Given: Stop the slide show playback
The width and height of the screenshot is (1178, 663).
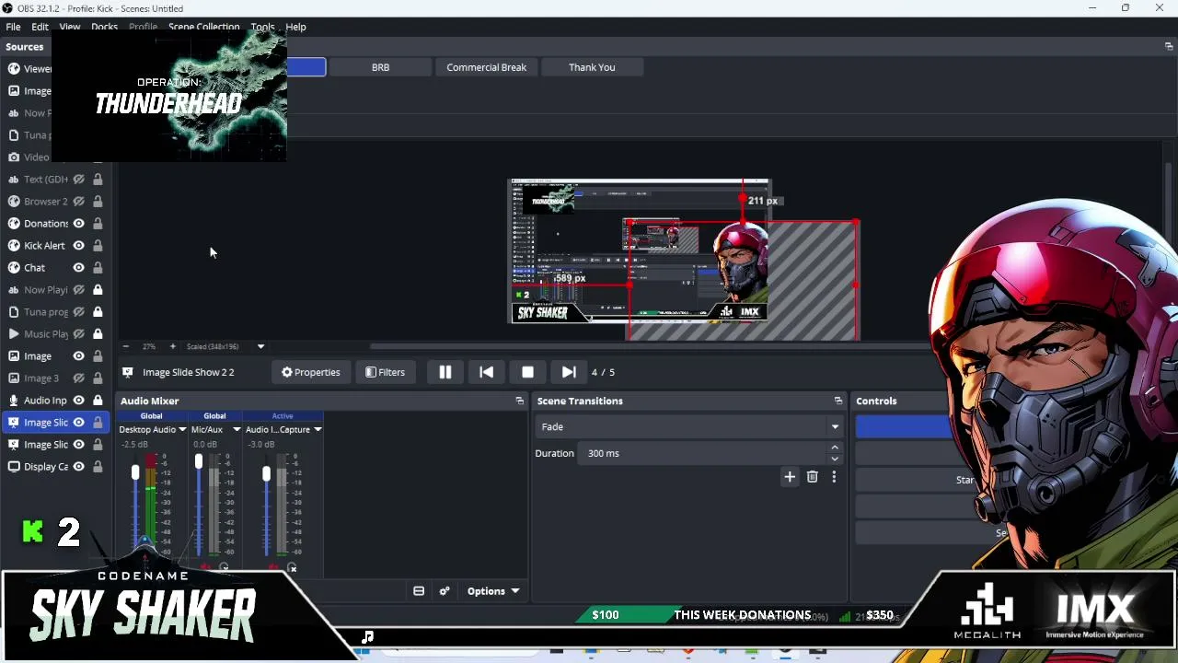Looking at the screenshot, I should point(527,372).
